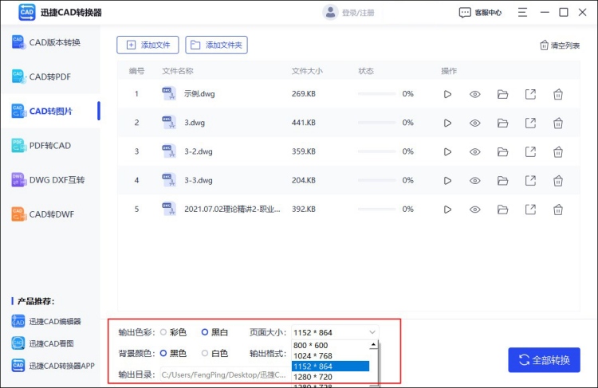Open CAD转PDF in sidebar
The height and width of the screenshot is (388, 598).
pos(50,76)
